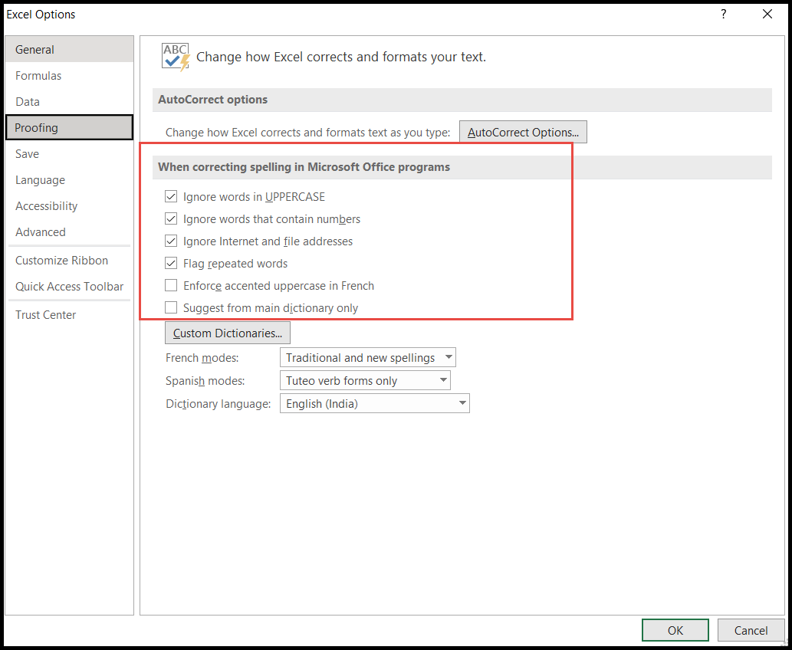Click the AutoCorrect options section heading

click(x=212, y=100)
